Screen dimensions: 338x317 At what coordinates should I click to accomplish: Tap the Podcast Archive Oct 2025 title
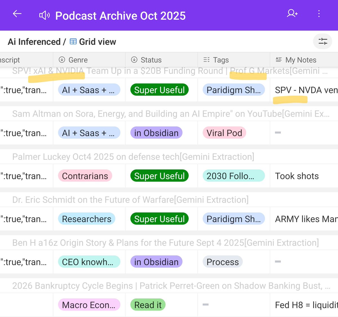[121, 16]
